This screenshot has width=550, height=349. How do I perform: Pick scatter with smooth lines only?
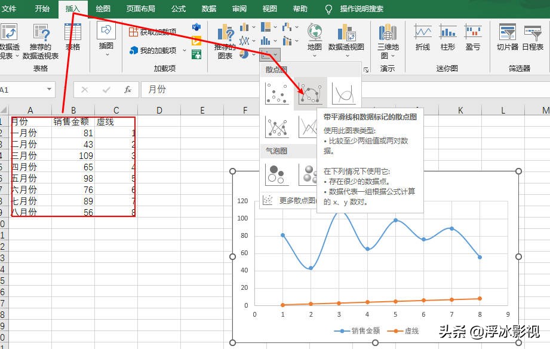click(x=343, y=93)
